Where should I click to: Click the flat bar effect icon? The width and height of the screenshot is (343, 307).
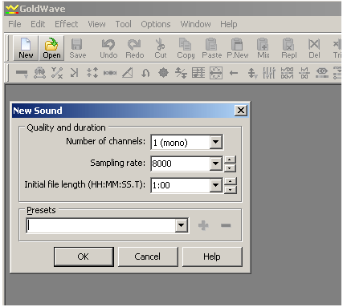[x=22, y=73]
